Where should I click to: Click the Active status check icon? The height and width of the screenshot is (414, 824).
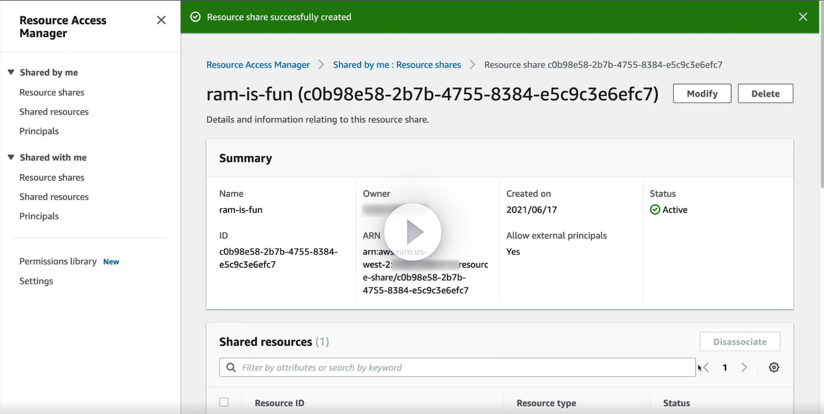point(655,209)
